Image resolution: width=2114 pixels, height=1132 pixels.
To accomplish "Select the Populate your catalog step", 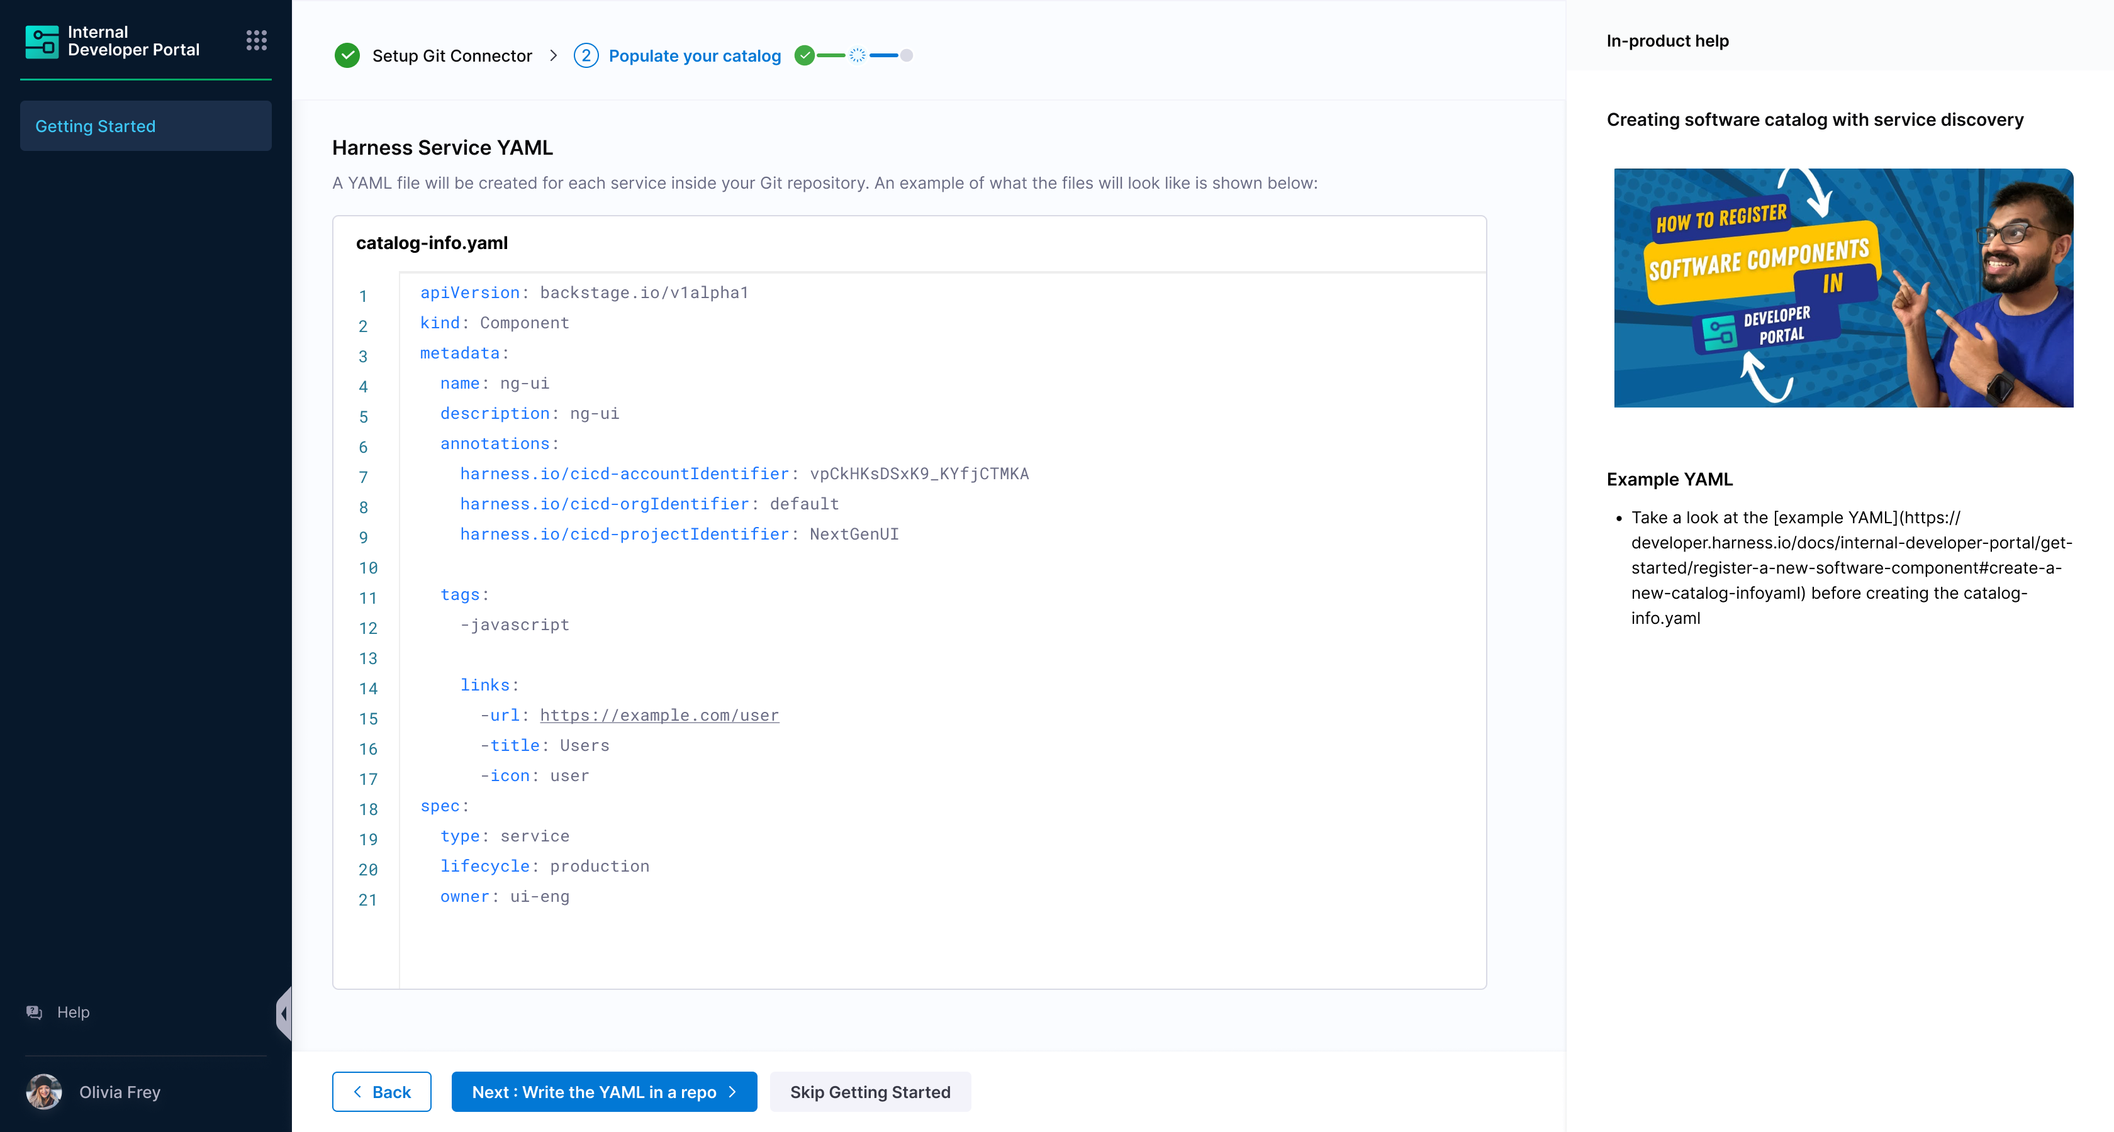I will (694, 56).
